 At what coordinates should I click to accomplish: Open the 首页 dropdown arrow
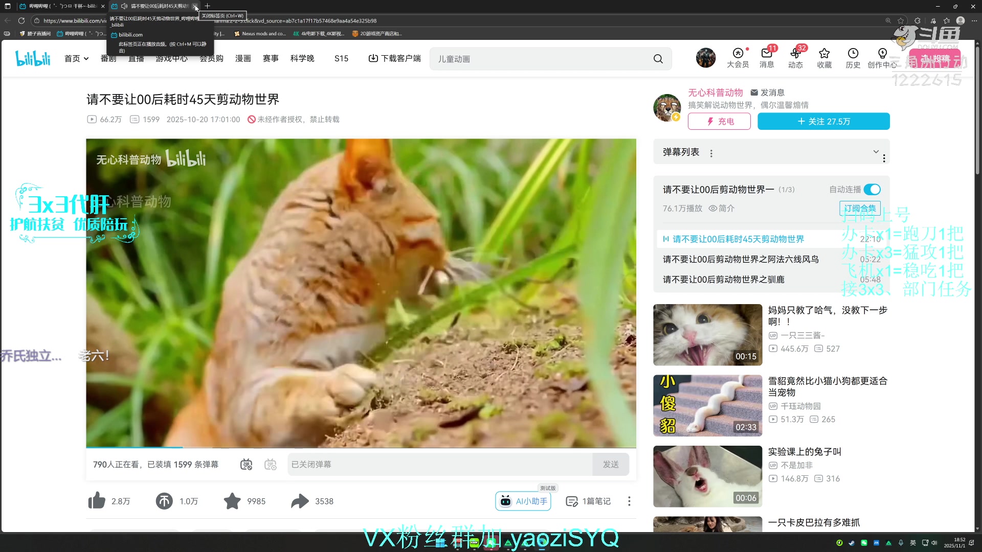tap(85, 58)
